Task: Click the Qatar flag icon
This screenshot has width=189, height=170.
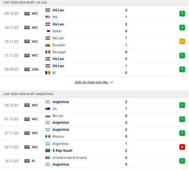Action: click(x=48, y=31)
